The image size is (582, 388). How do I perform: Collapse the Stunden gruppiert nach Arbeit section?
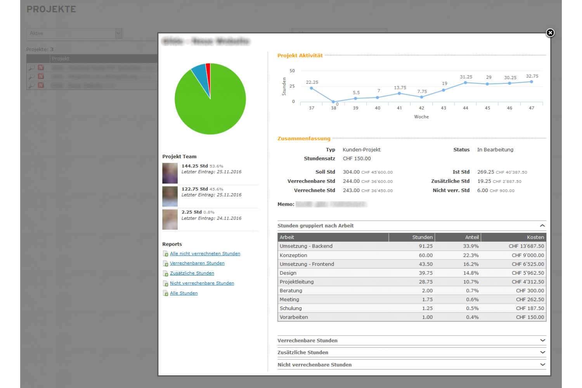click(x=542, y=226)
